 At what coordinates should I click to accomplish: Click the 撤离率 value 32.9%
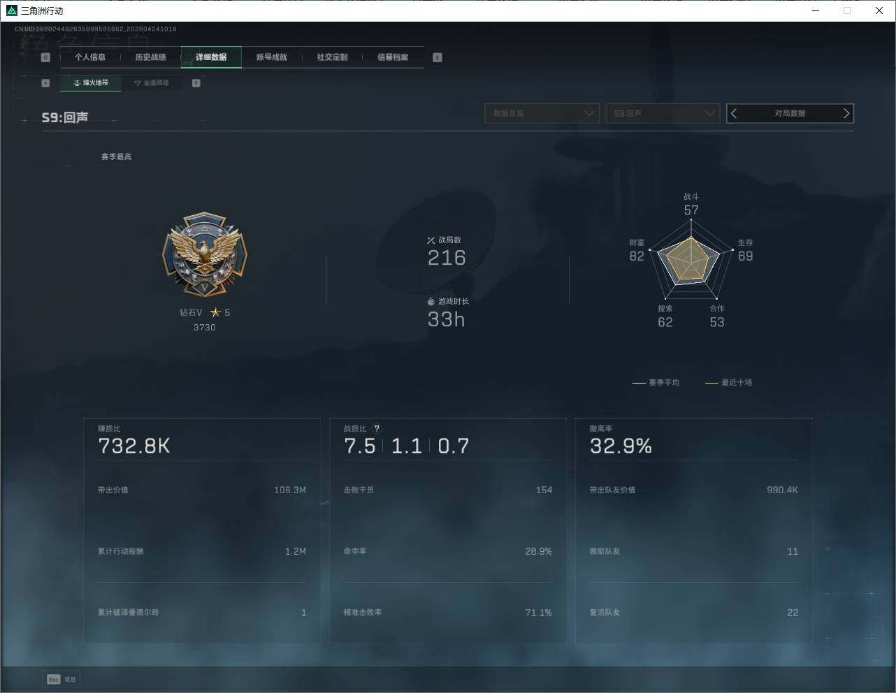point(621,446)
